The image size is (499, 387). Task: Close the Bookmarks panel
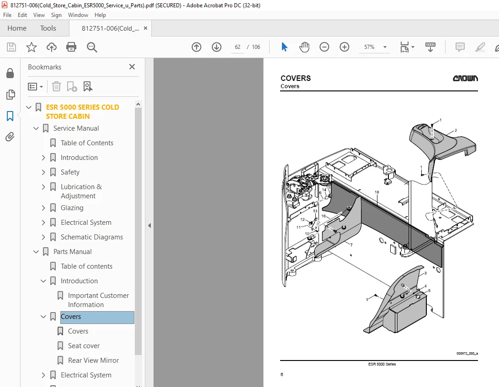point(132,67)
